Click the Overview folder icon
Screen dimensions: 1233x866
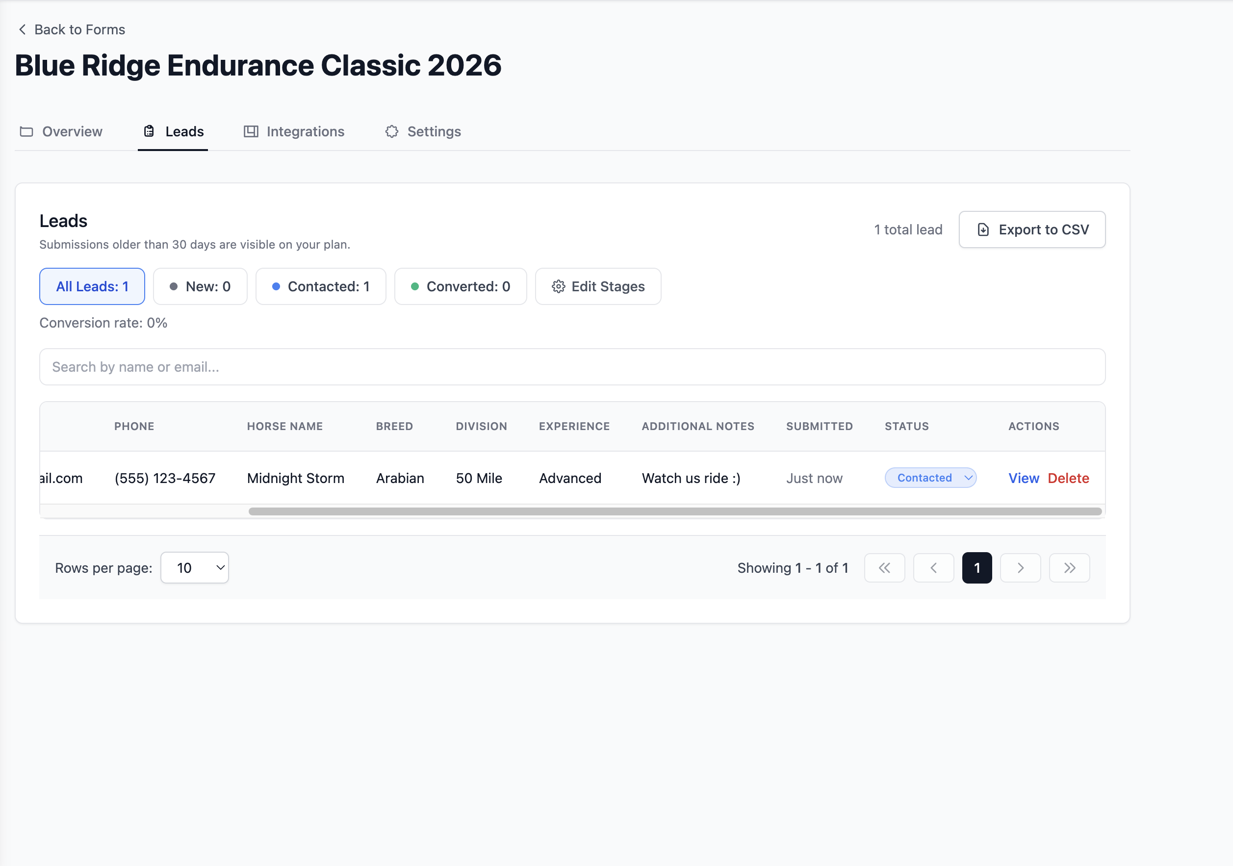[26, 131]
